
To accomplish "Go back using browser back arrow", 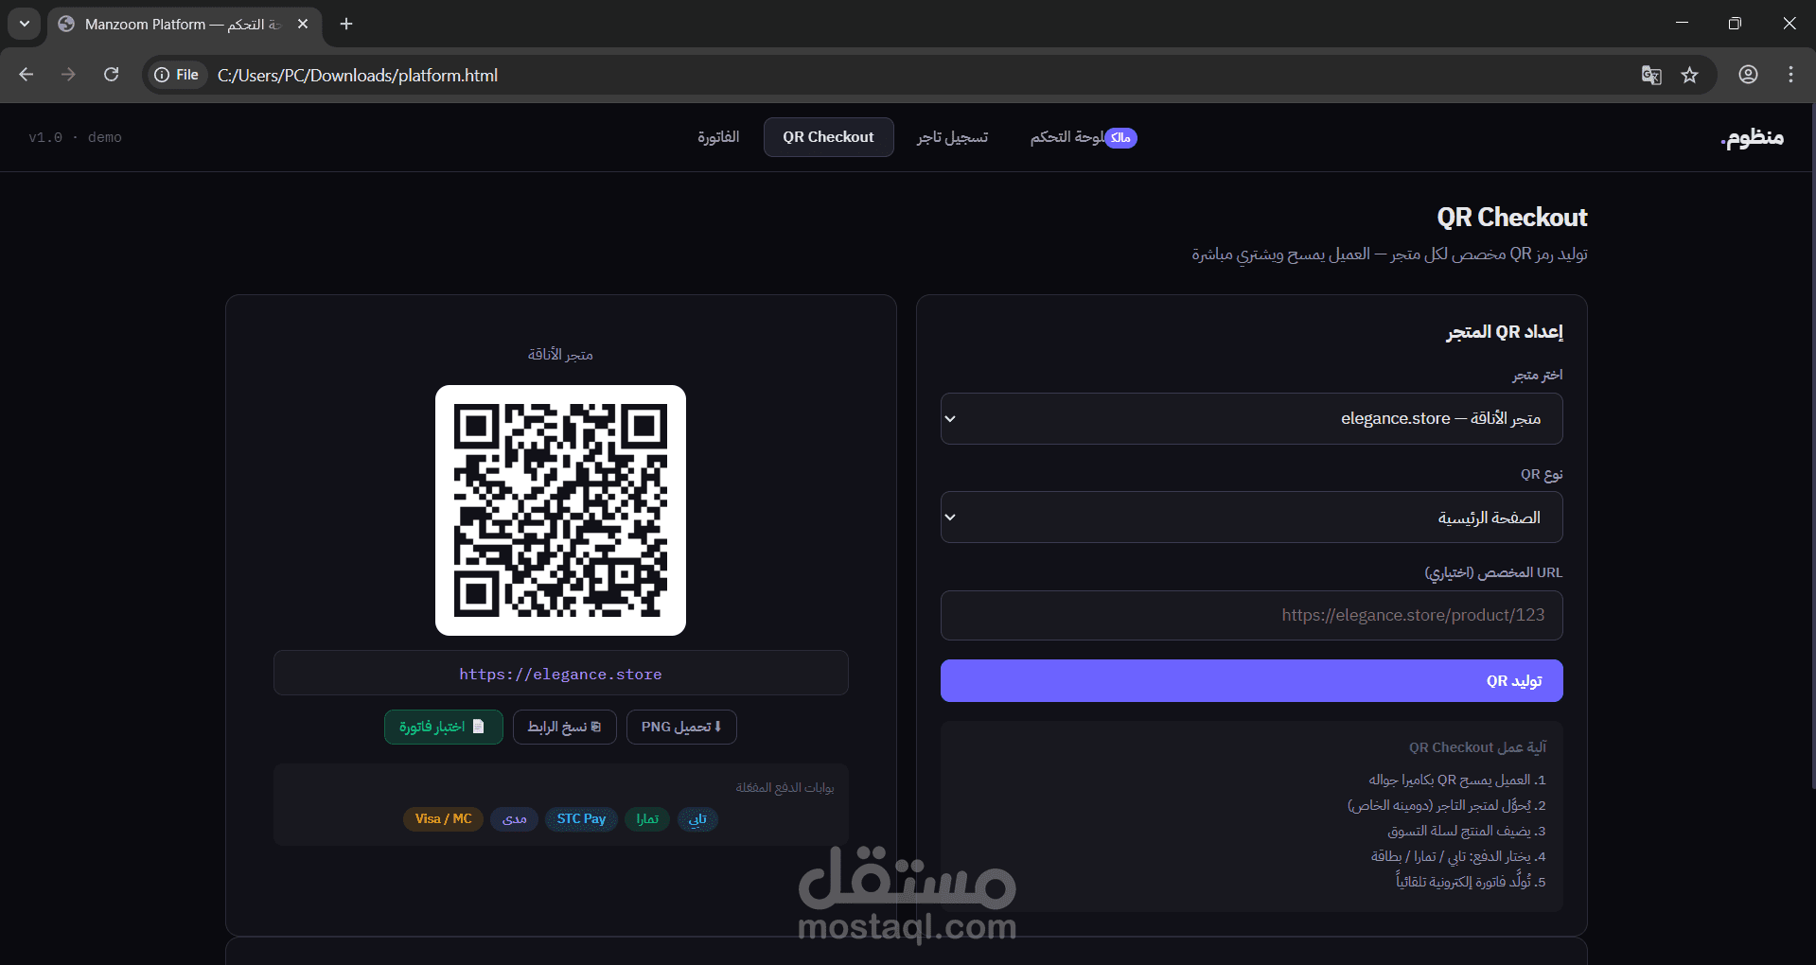I will coord(26,75).
